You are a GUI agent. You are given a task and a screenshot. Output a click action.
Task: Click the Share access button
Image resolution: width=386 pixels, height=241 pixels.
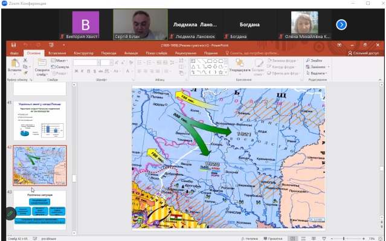tap(364, 53)
